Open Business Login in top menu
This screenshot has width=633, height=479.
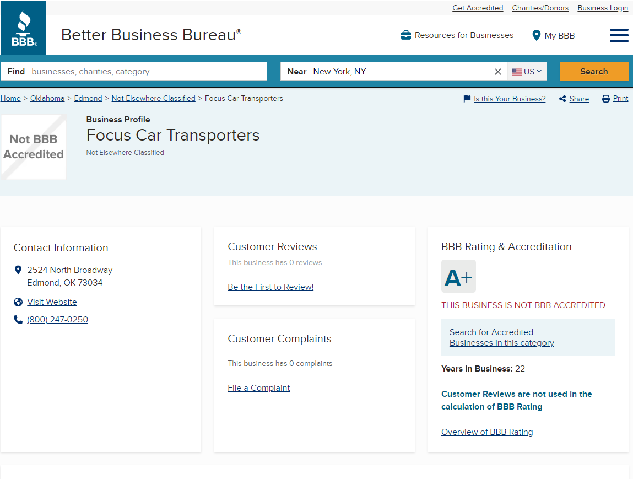click(603, 8)
